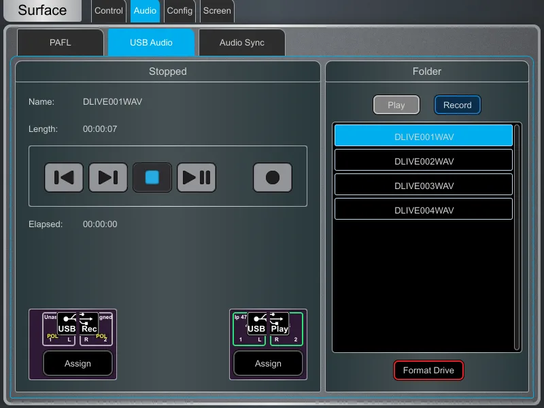The width and height of the screenshot is (544, 408).
Task: Switch folder view to Record
Action: point(457,105)
